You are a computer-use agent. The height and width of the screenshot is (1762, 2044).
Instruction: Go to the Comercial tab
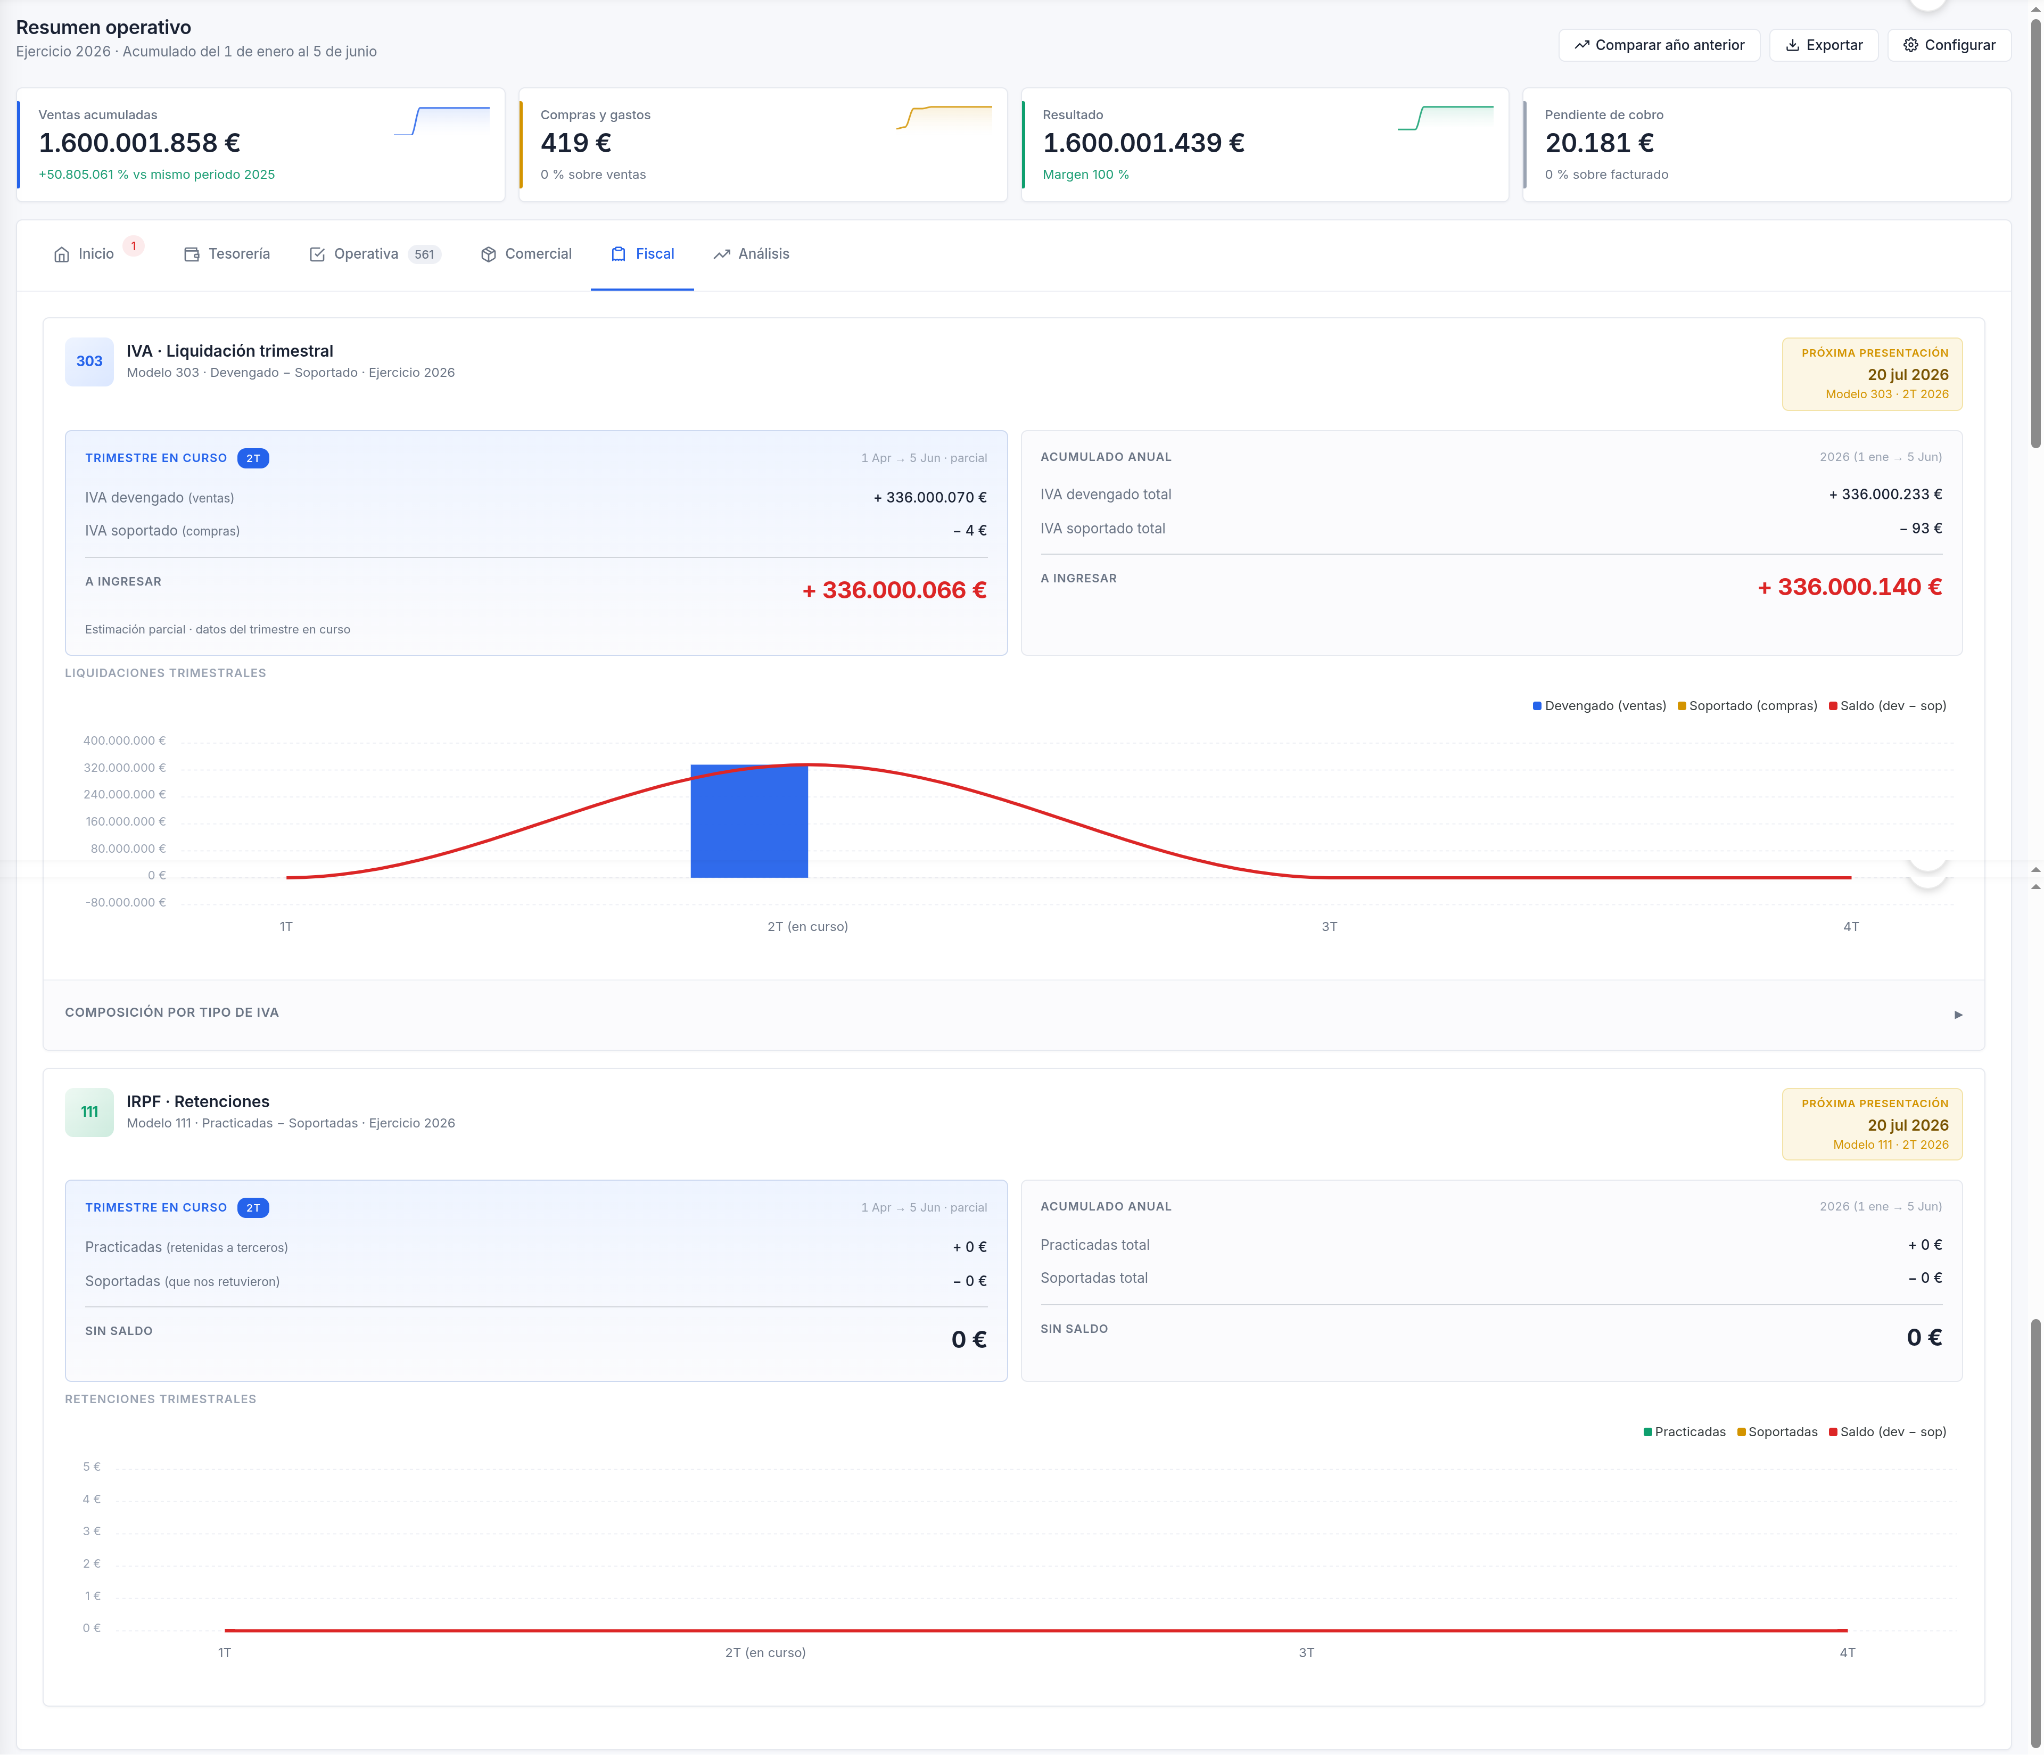coord(527,254)
